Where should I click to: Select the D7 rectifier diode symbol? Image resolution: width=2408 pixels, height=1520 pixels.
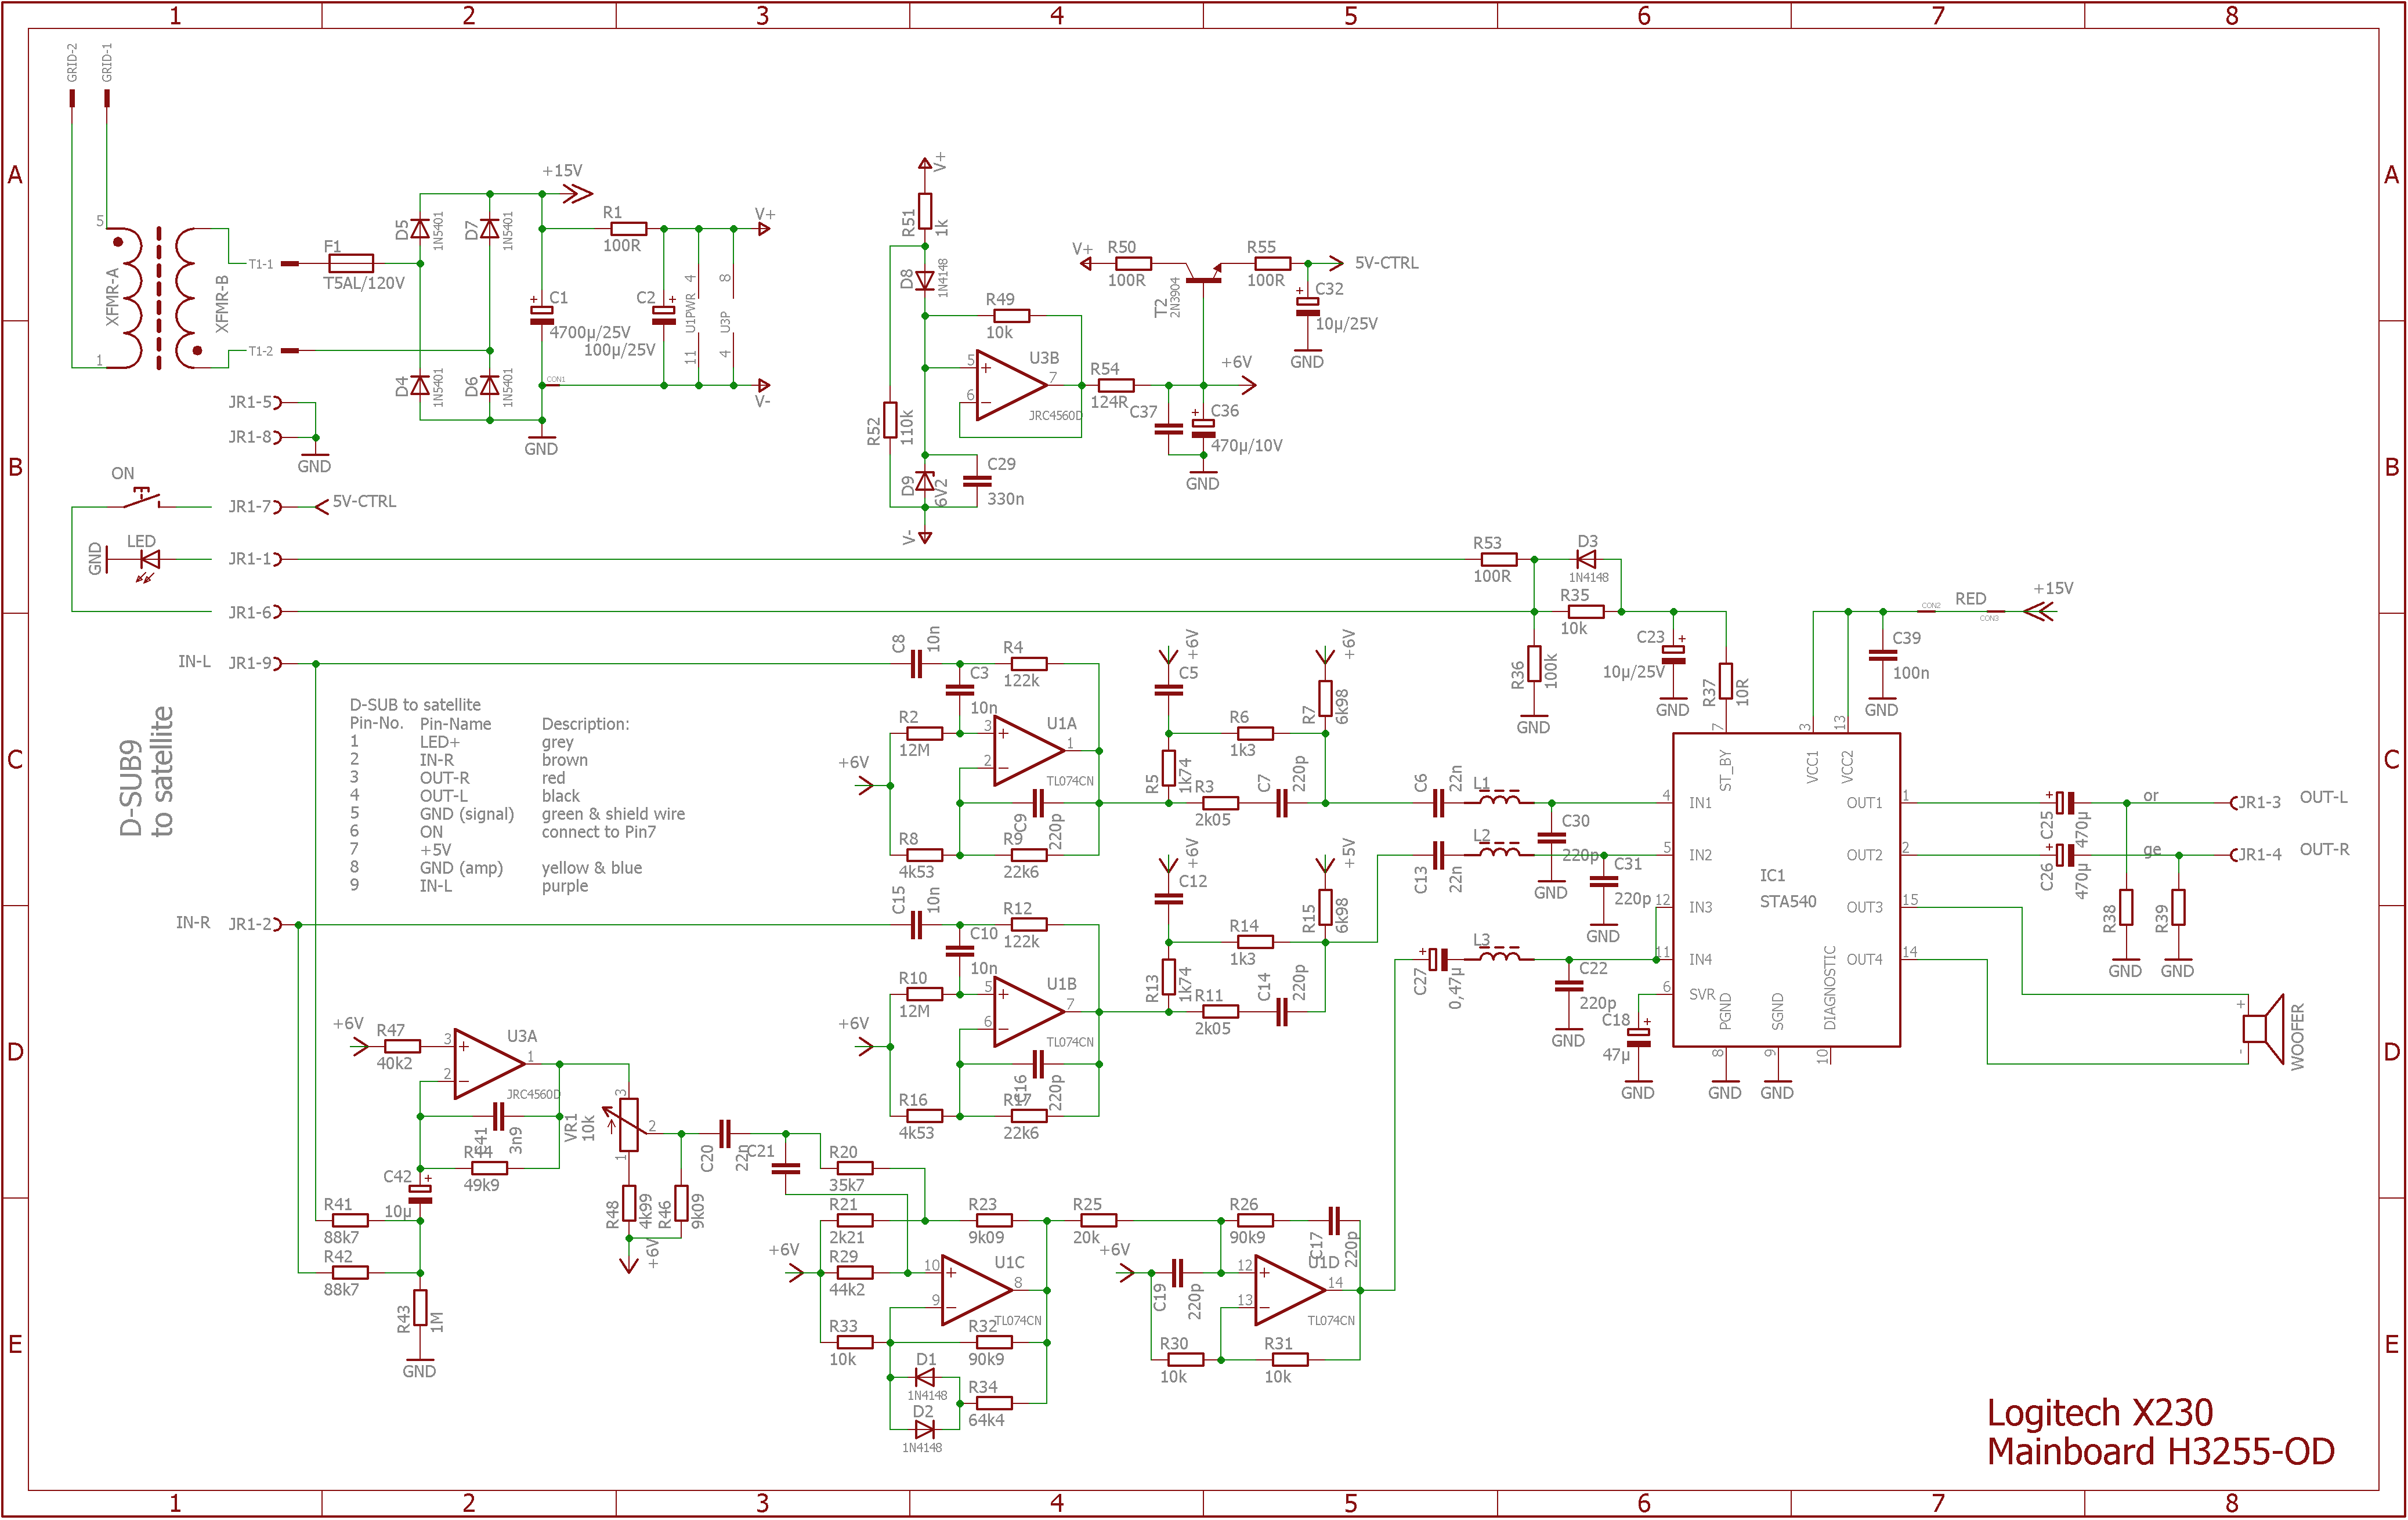click(x=489, y=229)
